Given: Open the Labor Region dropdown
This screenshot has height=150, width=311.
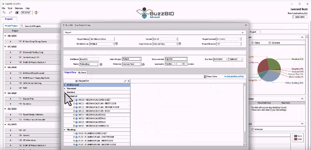Looking at the screenshot, I should (x=140, y=59).
